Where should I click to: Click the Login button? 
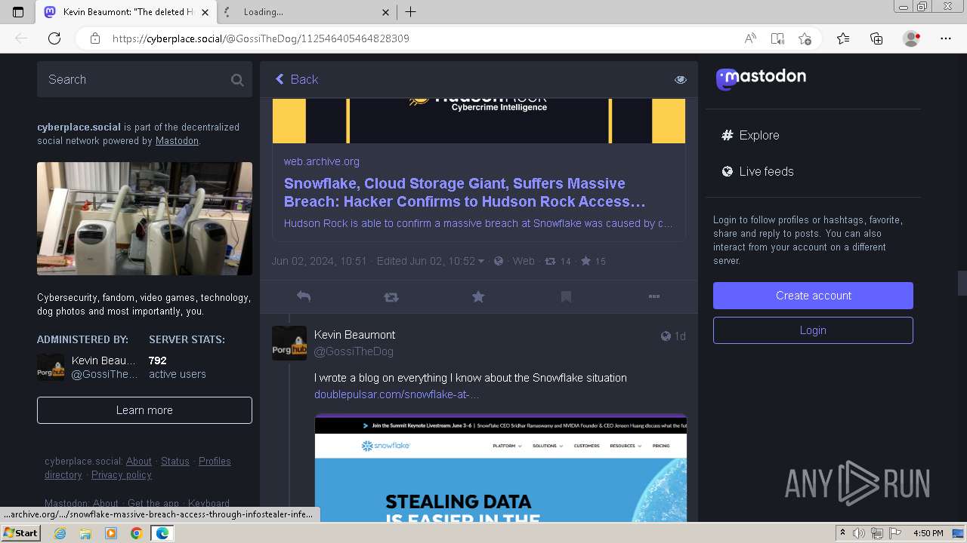click(x=813, y=330)
